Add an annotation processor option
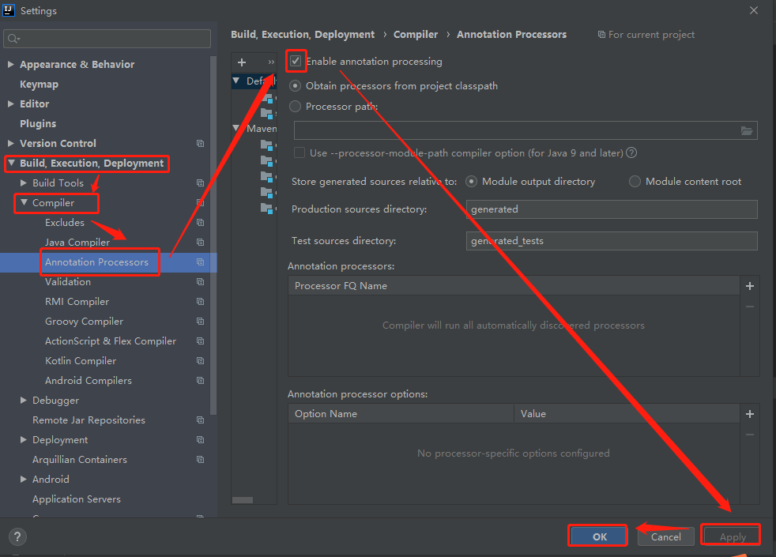 tap(750, 414)
